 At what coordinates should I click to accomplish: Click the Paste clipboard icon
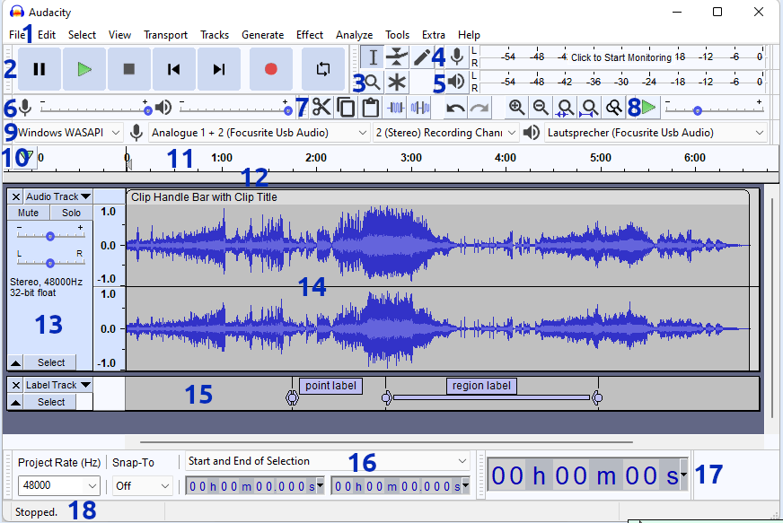370,108
